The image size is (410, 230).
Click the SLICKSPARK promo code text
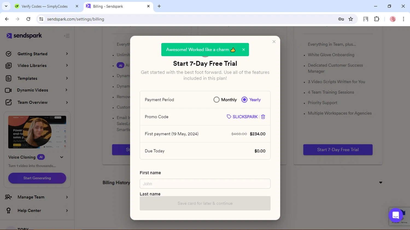[245, 117]
